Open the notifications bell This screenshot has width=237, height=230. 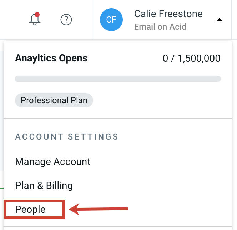point(34,20)
